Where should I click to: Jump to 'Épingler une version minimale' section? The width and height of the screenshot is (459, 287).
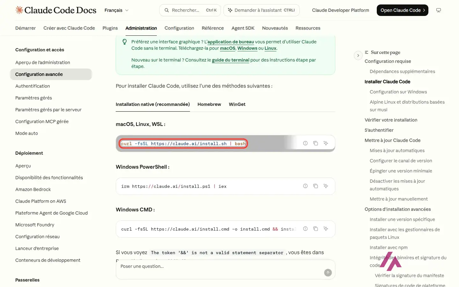tap(401, 171)
